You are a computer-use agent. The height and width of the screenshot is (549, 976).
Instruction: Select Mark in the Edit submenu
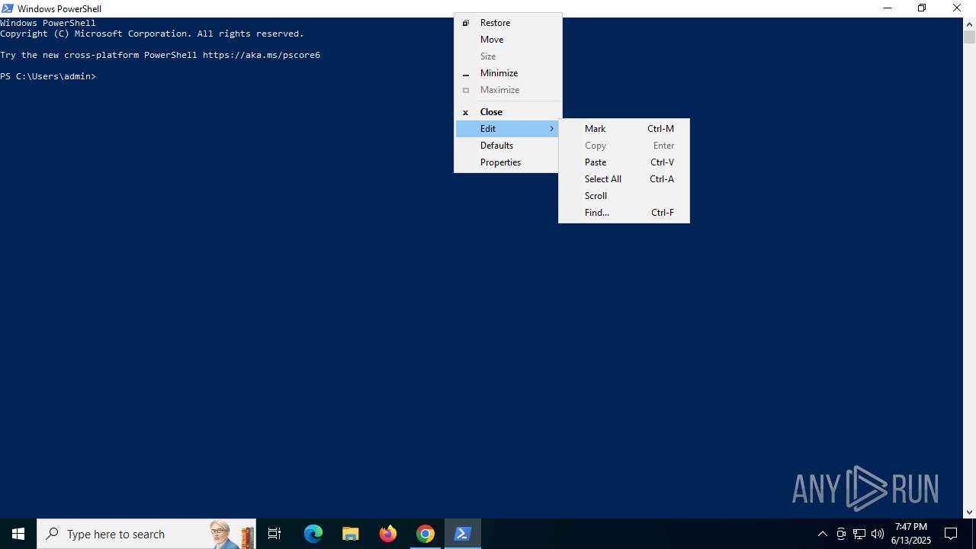(x=624, y=129)
